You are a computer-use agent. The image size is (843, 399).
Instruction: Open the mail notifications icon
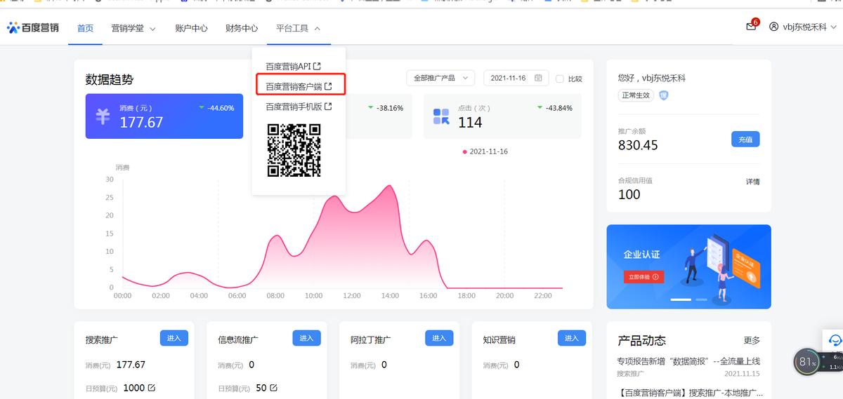tap(751, 27)
